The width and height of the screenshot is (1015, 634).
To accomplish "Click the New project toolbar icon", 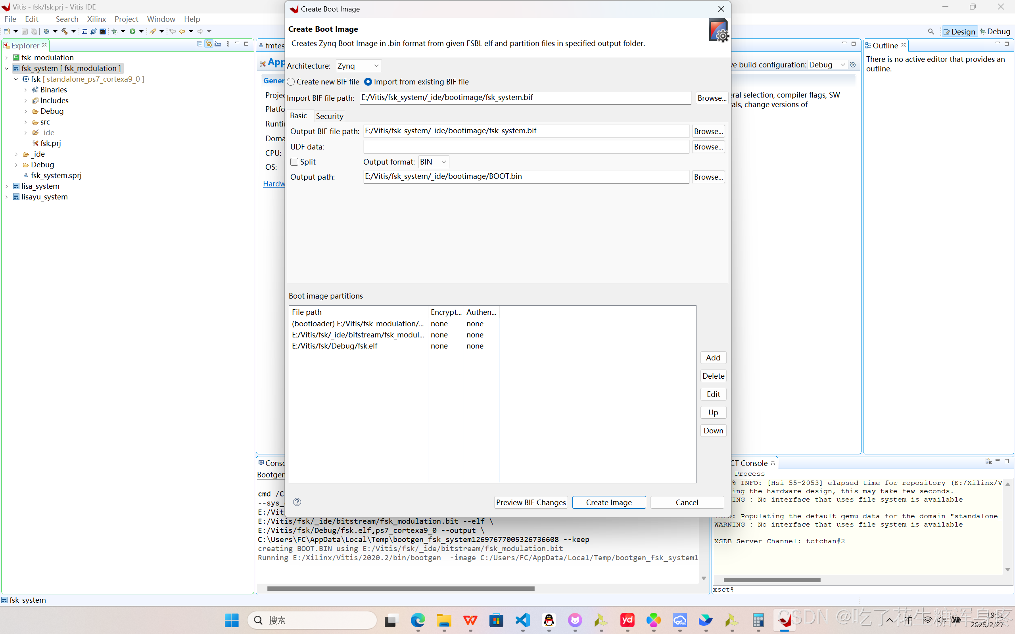I will point(7,31).
